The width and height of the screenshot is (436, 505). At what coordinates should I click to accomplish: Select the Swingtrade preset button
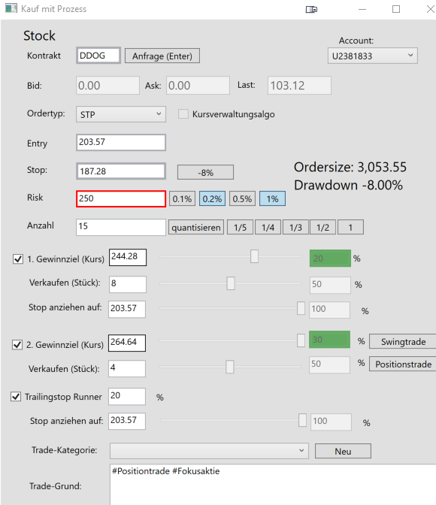[403, 341]
